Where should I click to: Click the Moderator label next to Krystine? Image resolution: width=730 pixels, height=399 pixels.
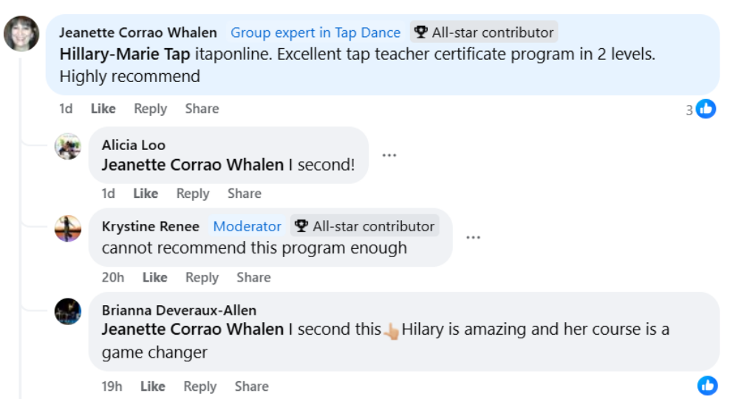pos(247,226)
